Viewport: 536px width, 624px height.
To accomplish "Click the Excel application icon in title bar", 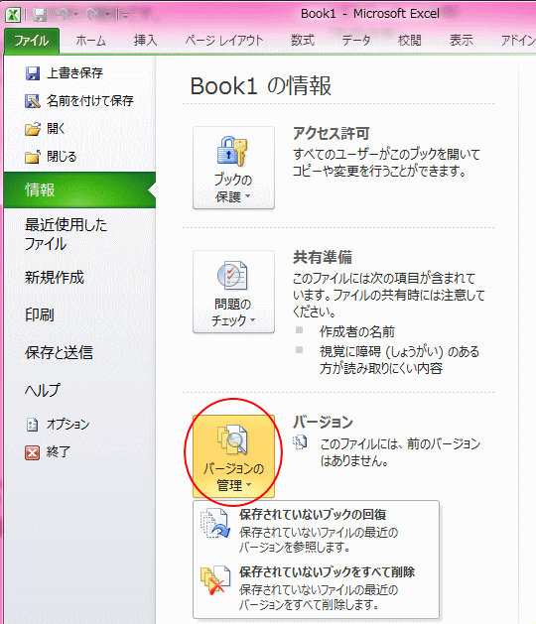I will tap(13, 15).
